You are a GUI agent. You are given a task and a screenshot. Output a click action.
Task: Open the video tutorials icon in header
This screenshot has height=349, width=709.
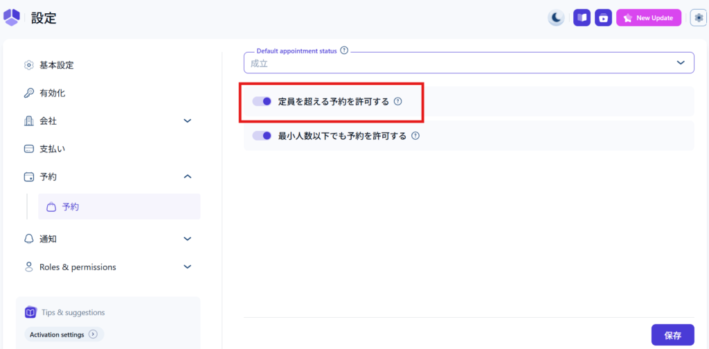tap(603, 18)
